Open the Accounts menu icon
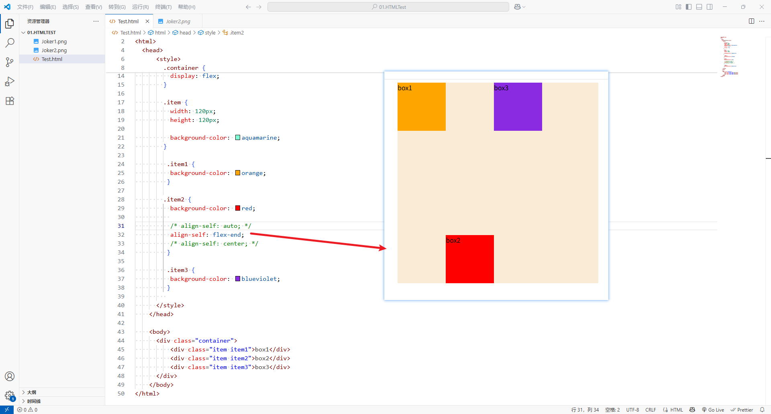This screenshot has width=771, height=414. pos(10,376)
